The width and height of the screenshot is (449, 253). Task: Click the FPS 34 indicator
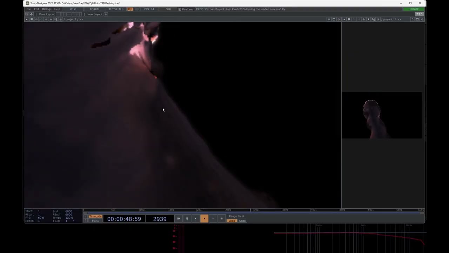149,9
